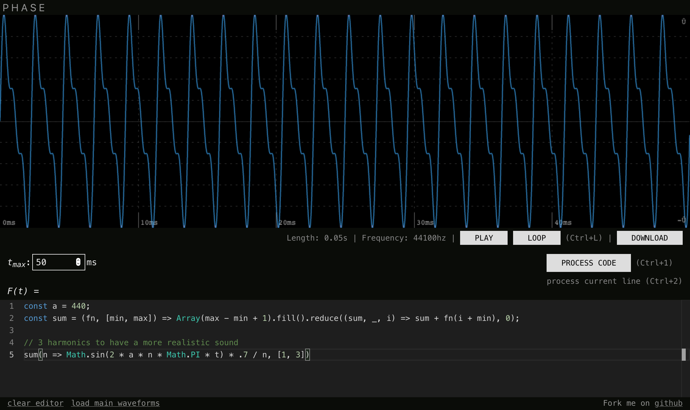The height and width of the screenshot is (410, 690).
Task: Click the PHASE title logo
Action: (24, 8)
